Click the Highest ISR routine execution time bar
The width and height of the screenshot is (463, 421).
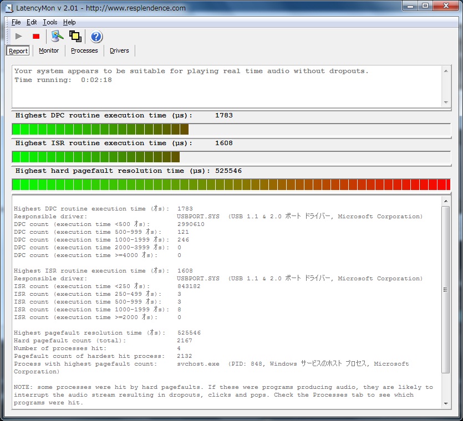point(231,157)
